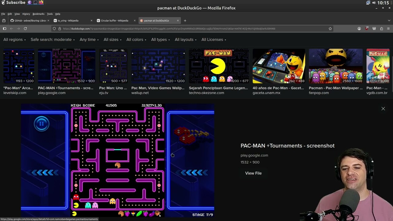Open the Firefox hamburger application menu
This screenshot has width=393, height=221.
[x=388, y=29]
